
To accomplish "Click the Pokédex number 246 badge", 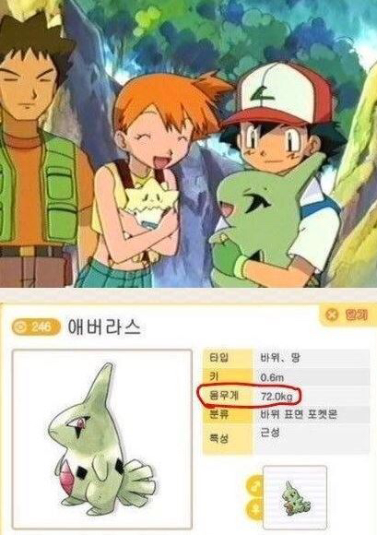I will coord(36,327).
